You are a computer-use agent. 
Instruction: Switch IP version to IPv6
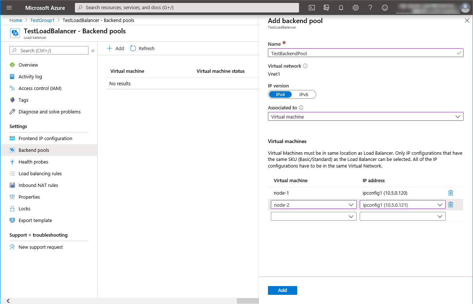click(x=304, y=94)
